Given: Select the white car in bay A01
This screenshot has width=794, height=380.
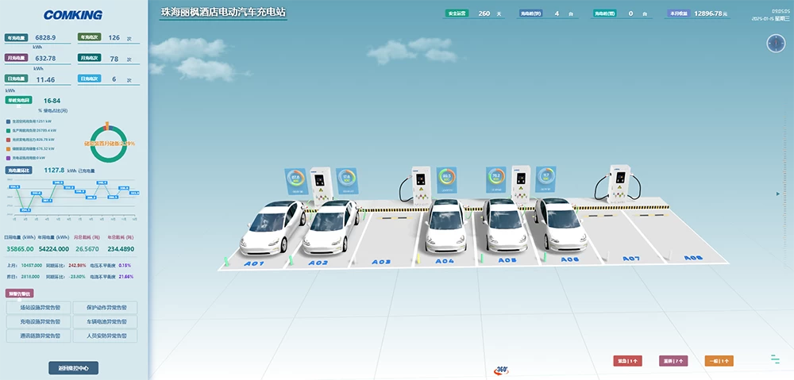Looking at the screenshot, I should 272,227.
